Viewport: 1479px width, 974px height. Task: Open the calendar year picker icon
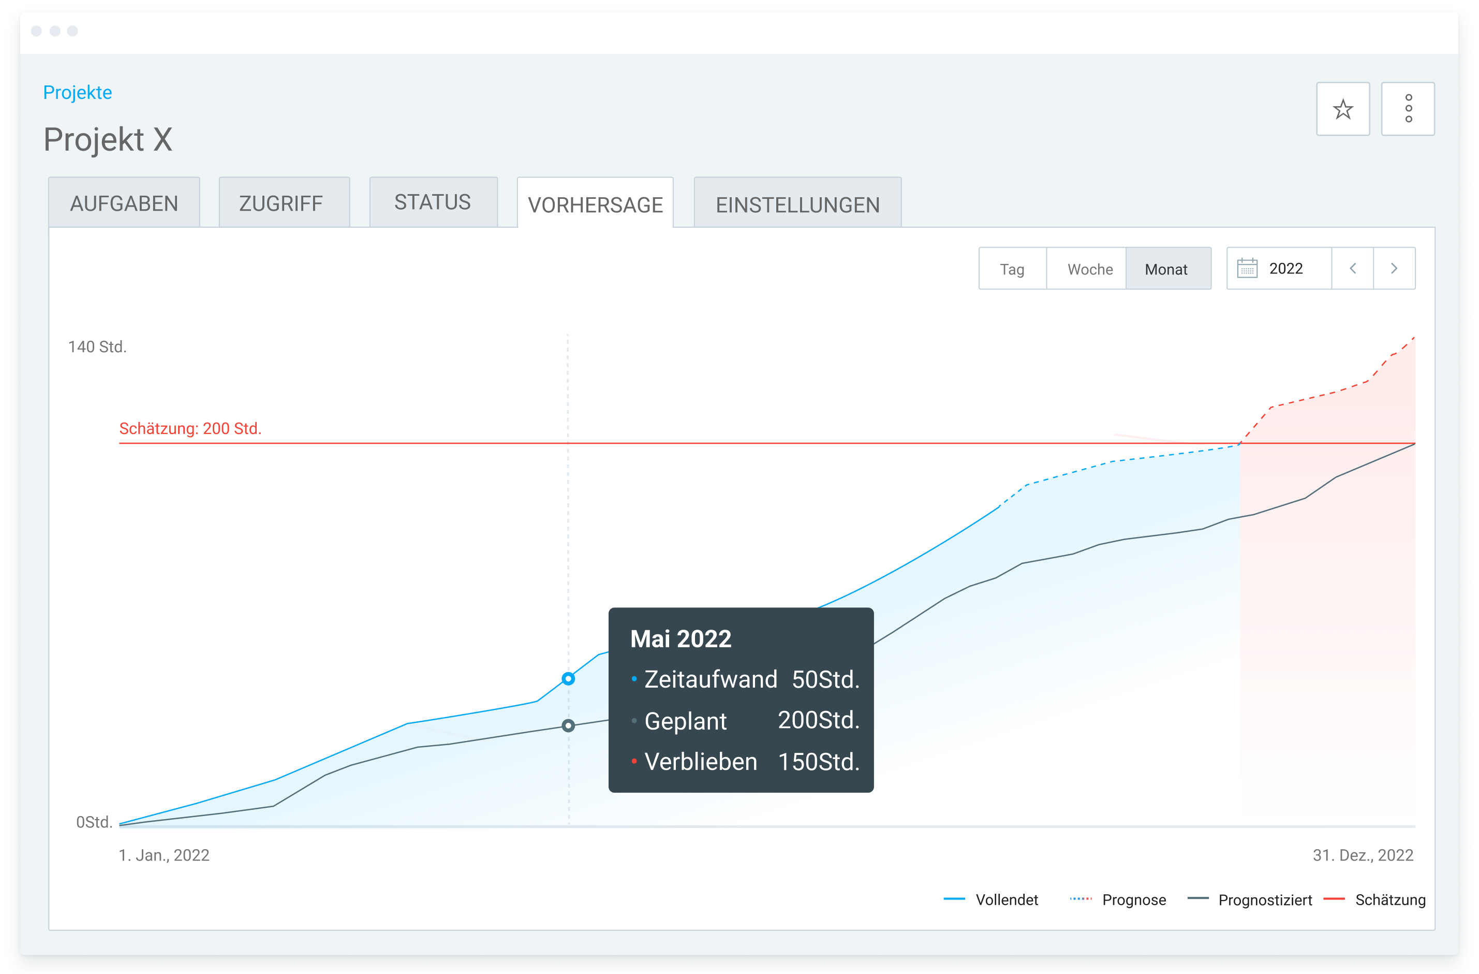[x=1247, y=268]
